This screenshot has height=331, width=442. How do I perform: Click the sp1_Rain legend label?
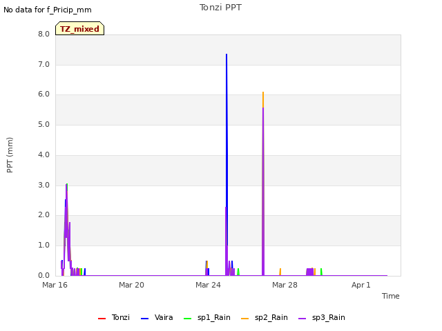214,317
